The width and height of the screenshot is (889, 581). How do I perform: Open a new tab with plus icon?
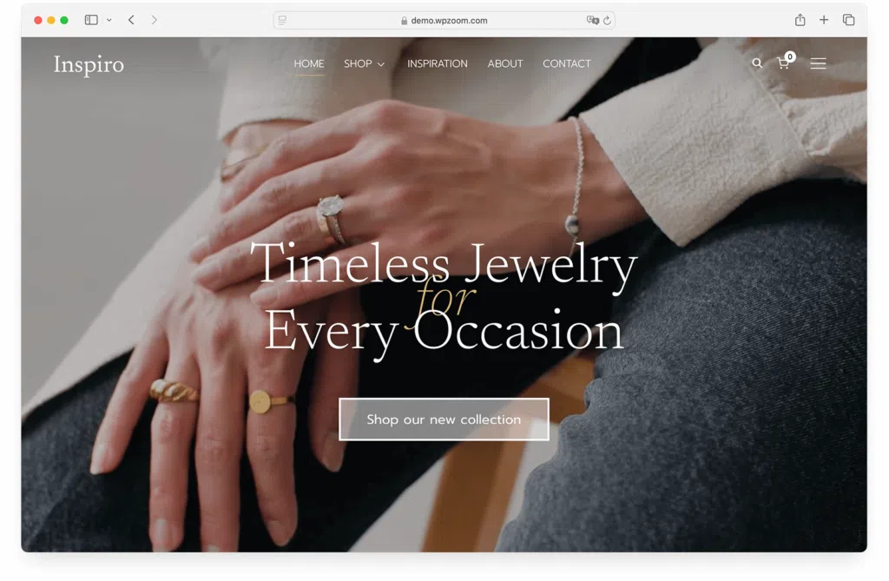824,20
